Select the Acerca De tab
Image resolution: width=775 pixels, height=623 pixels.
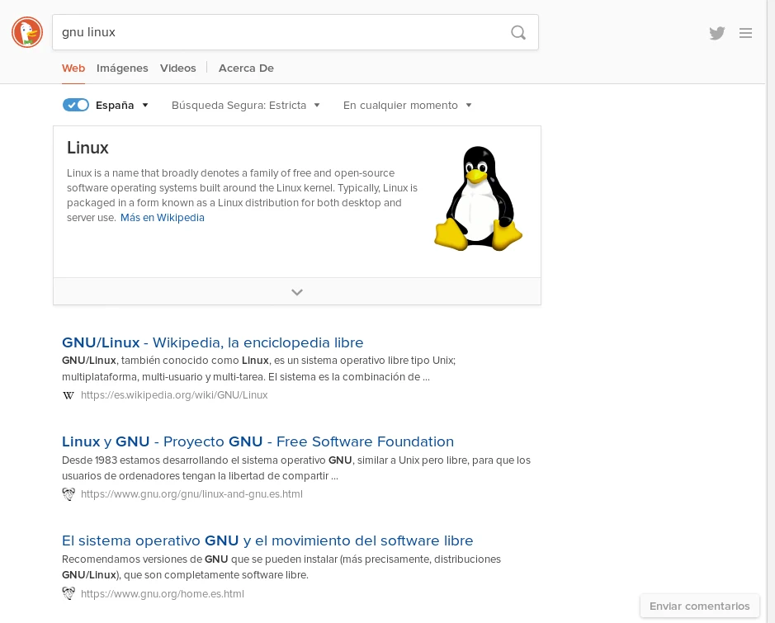pos(246,68)
